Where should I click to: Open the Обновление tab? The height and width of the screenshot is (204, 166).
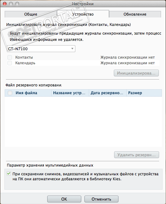click(x=135, y=14)
